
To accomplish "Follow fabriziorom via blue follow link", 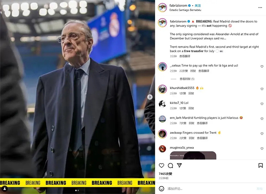I will pos(198,6).
